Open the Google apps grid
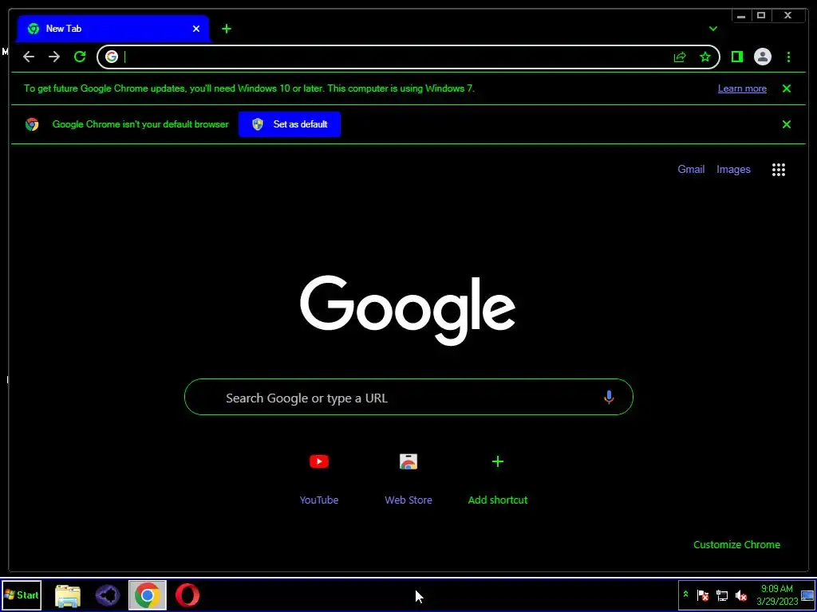Image resolution: width=817 pixels, height=612 pixels. tap(779, 170)
